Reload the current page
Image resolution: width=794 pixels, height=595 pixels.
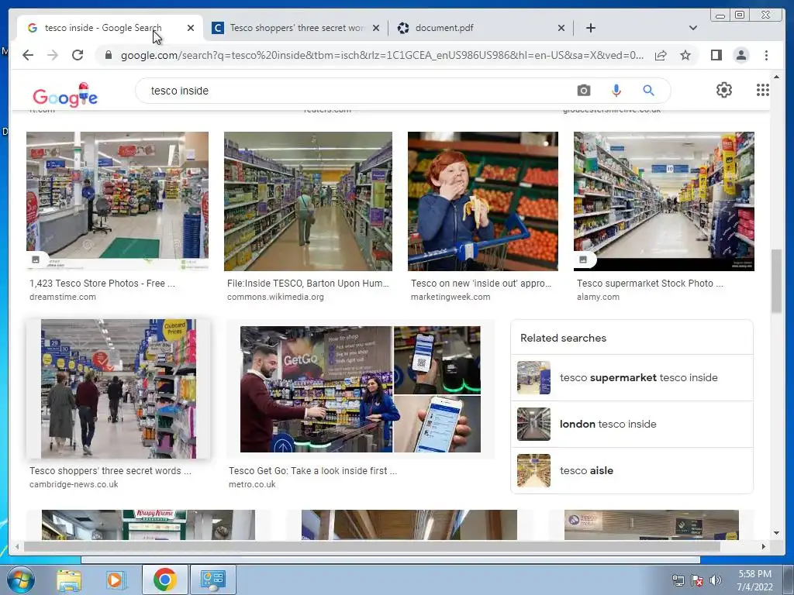coord(78,55)
